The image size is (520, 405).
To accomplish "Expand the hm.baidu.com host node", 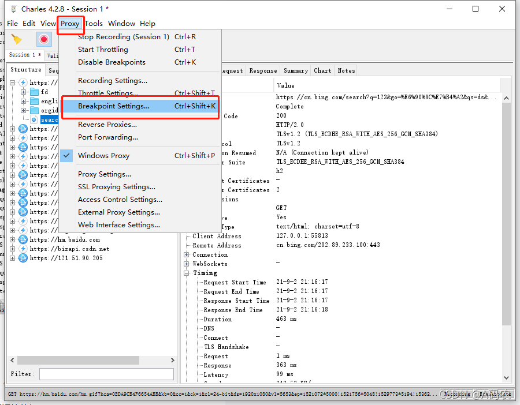I will (x=12, y=239).
